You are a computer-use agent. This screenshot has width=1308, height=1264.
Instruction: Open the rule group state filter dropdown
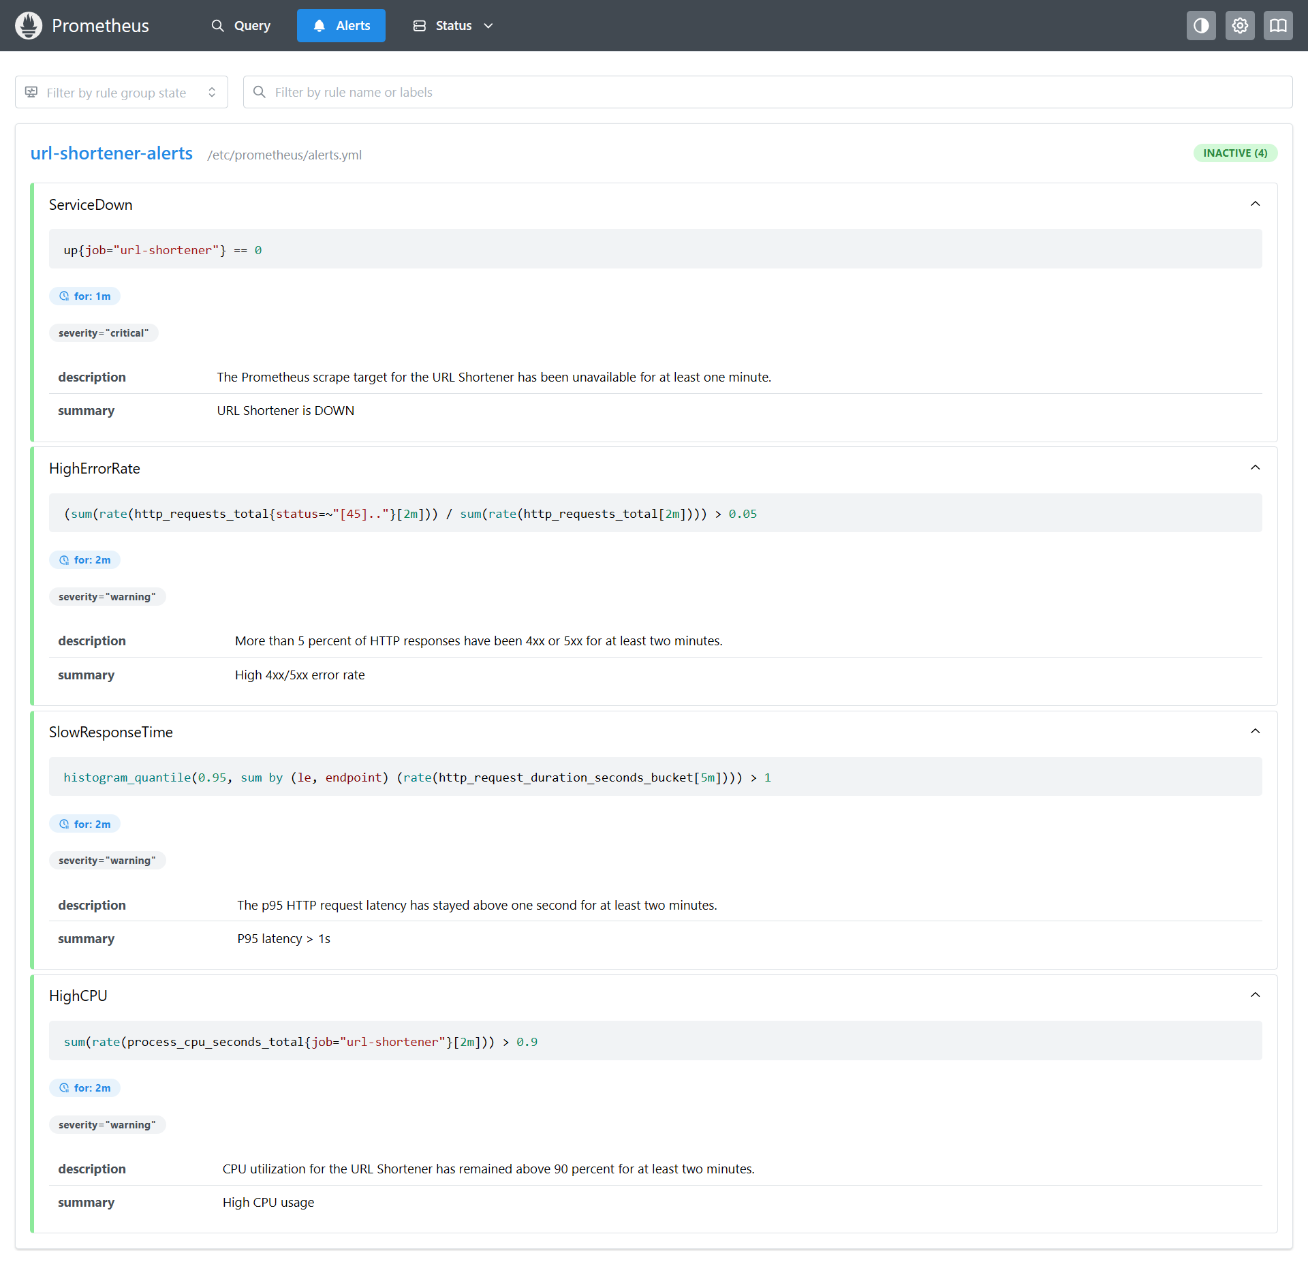click(121, 92)
